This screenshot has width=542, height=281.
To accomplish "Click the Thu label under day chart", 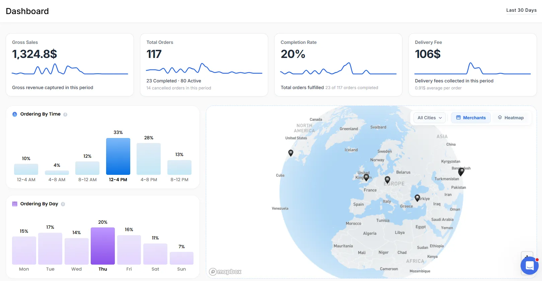I will click(103, 269).
